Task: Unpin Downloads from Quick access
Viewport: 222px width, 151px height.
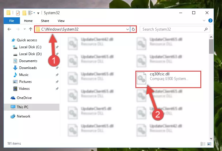Action: point(57,68)
